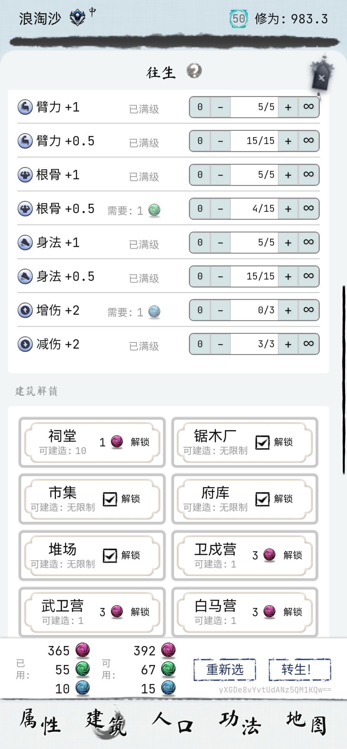Click the 根骨 +0.5 physique icon
The width and height of the screenshot is (347, 749).
(x=25, y=209)
